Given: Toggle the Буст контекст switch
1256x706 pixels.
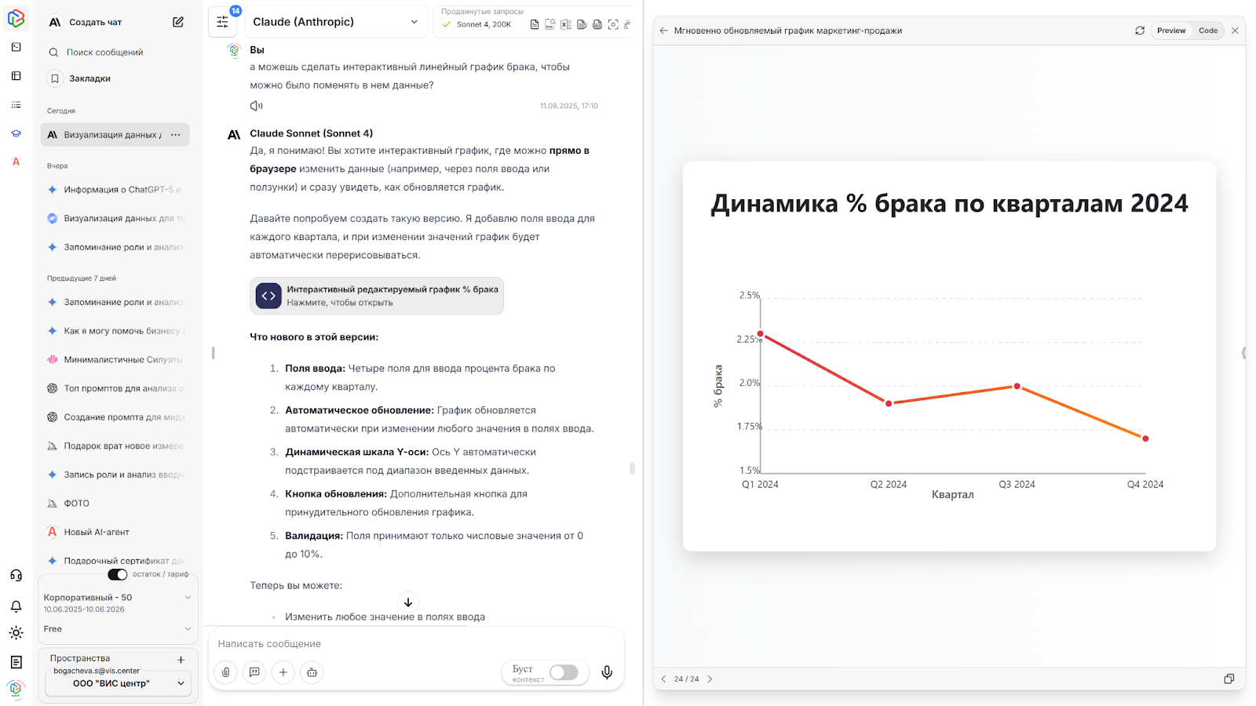Looking at the screenshot, I should [564, 672].
